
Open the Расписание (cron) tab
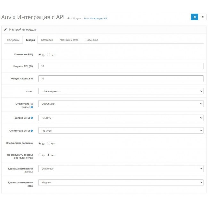[69, 40]
